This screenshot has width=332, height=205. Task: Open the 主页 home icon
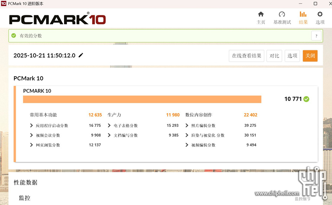click(261, 14)
